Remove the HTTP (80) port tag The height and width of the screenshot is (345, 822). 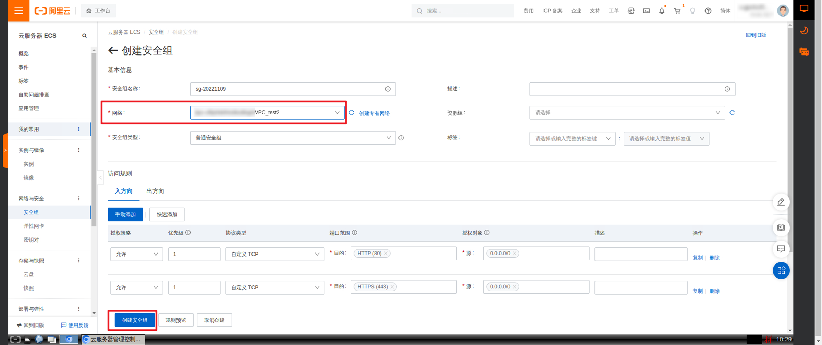point(385,254)
